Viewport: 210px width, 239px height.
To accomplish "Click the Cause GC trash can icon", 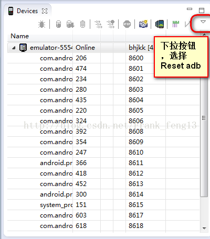I will 82,24.
